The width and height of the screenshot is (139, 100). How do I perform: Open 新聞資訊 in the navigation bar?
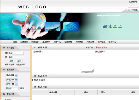(x=35, y=42)
